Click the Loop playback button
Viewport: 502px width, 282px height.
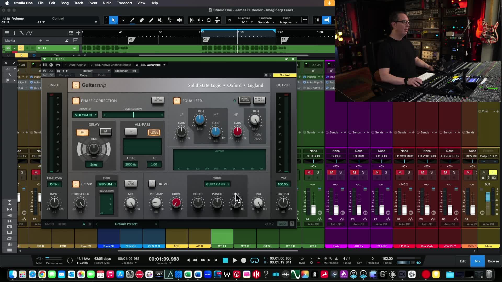coord(254,260)
